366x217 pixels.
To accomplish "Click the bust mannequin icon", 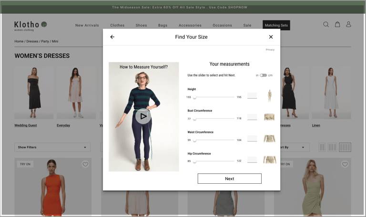I will 269,117.
